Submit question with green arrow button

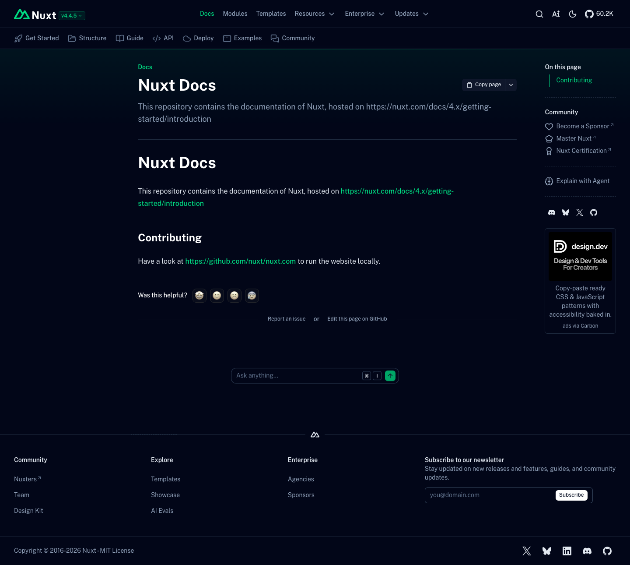point(390,376)
